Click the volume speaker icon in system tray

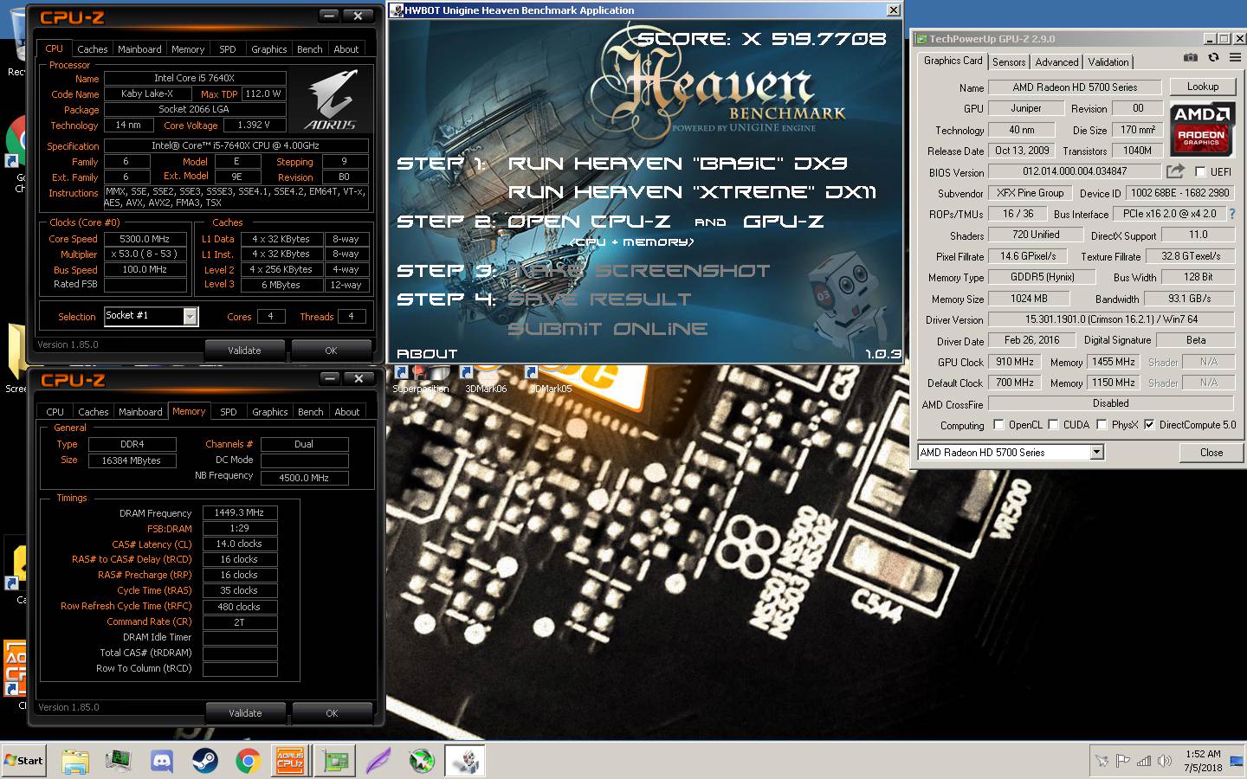1165,761
